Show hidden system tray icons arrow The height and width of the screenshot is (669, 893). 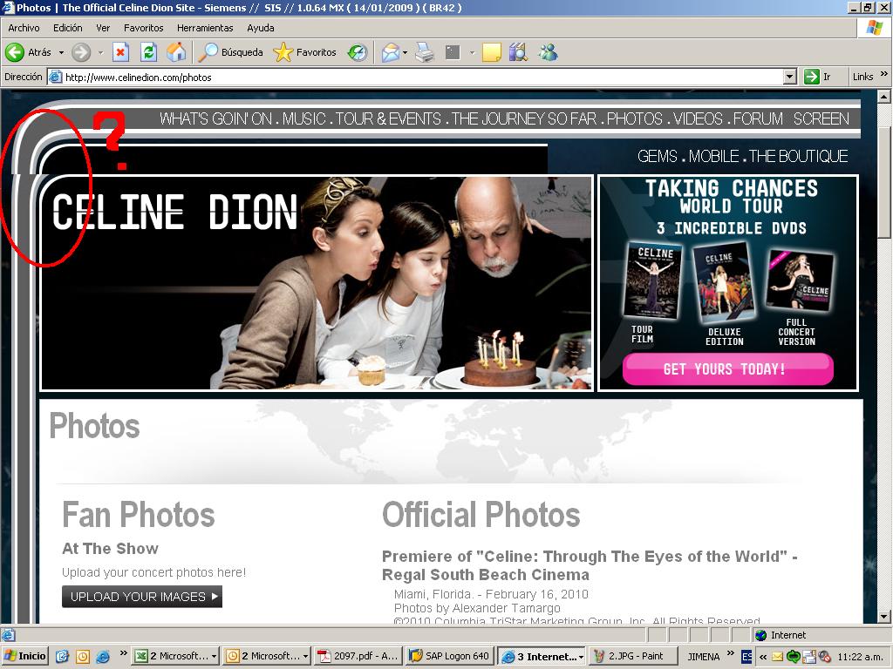(x=762, y=657)
